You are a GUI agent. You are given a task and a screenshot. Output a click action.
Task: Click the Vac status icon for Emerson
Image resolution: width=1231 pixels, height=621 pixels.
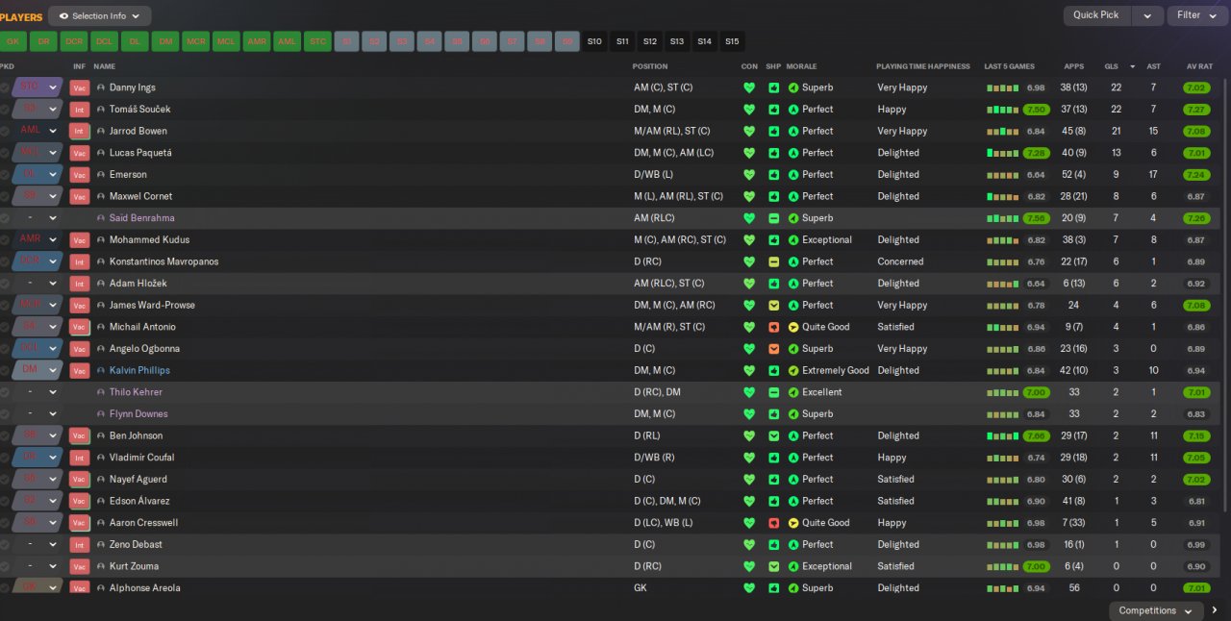tap(79, 175)
